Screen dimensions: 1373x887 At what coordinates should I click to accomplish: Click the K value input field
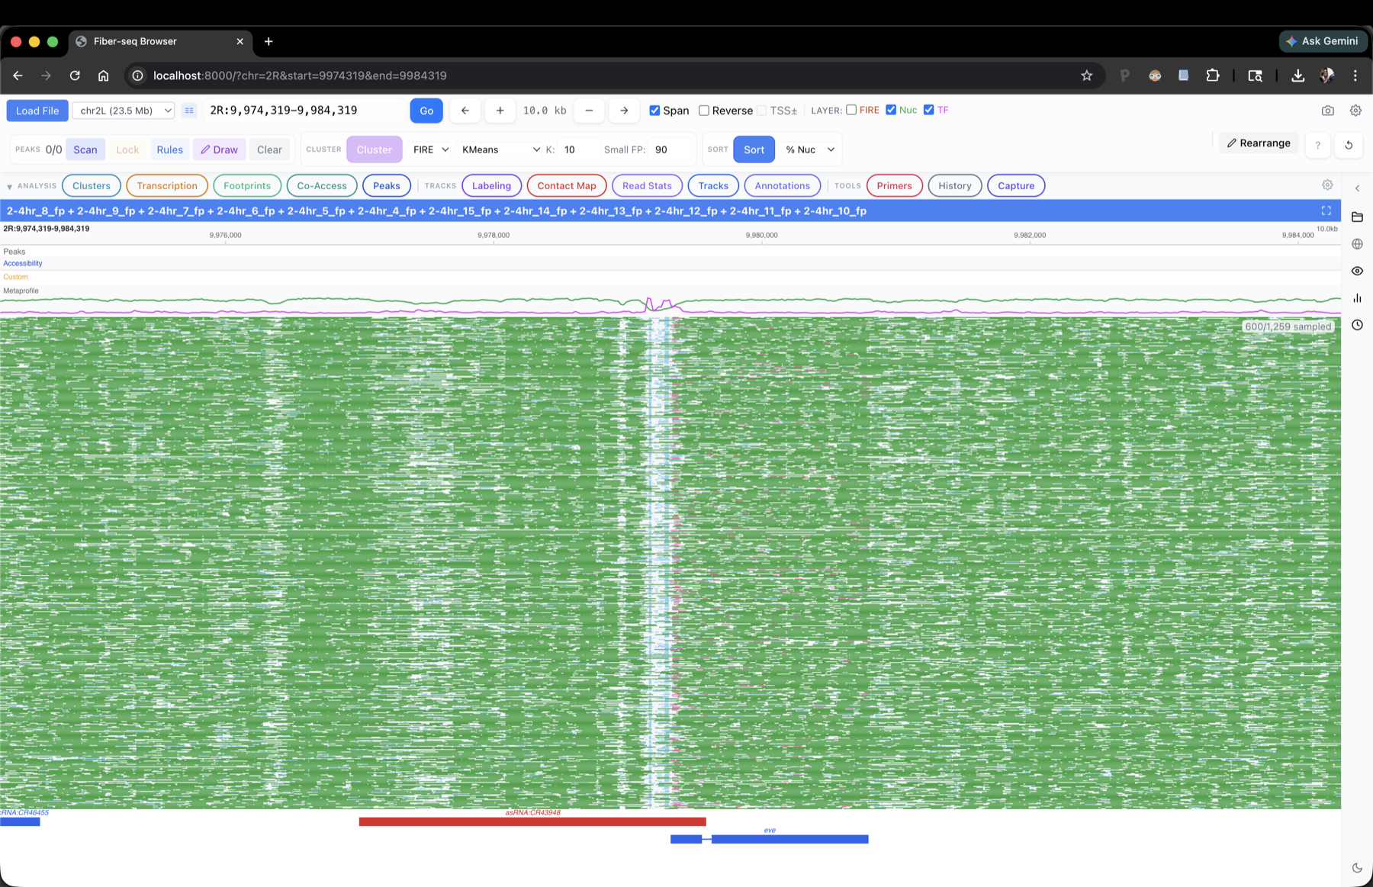(x=577, y=149)
